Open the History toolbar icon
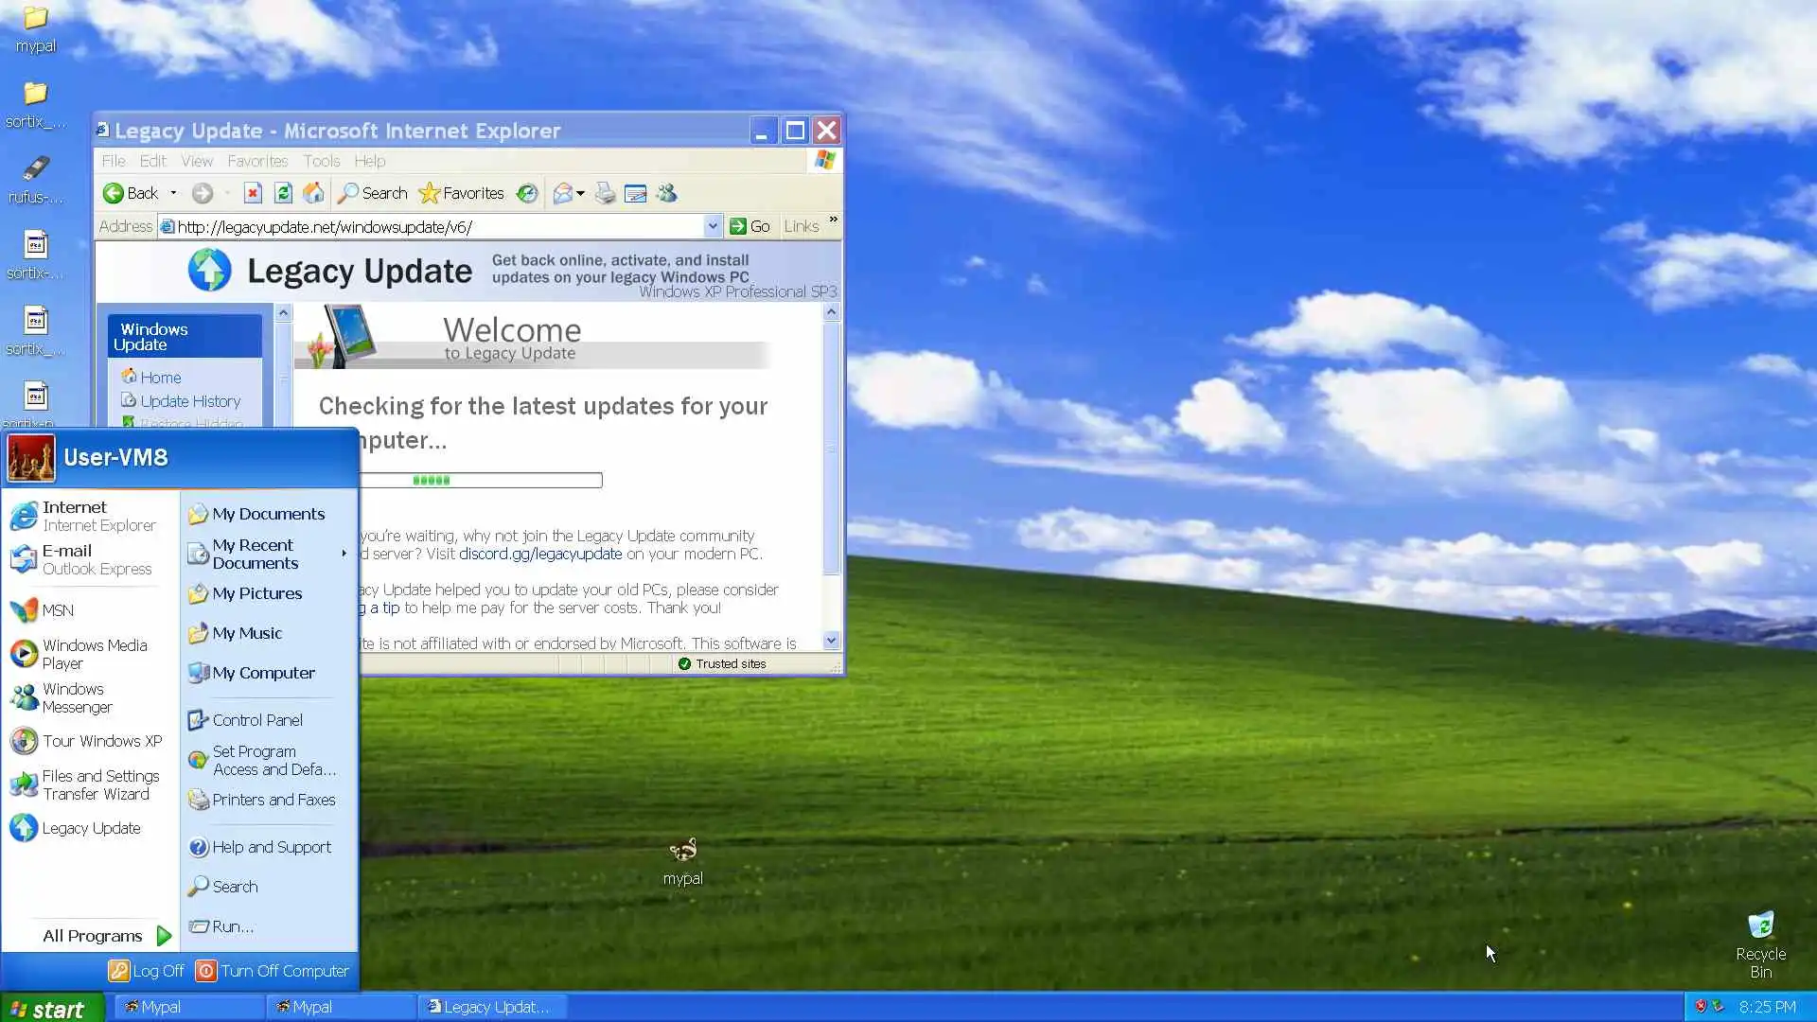 527,193
